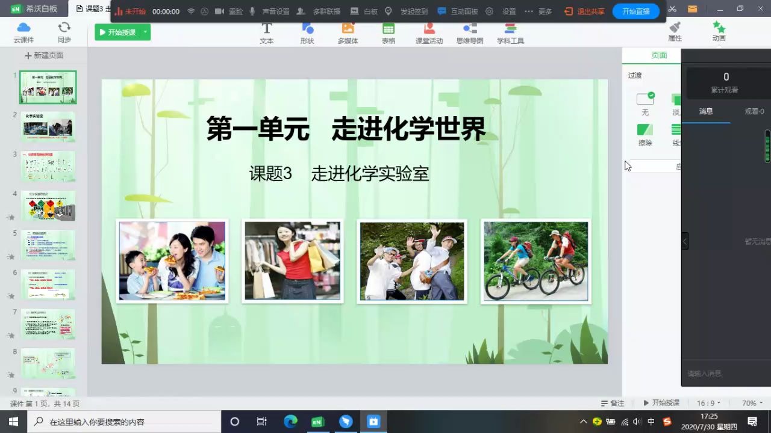Click the 同步 sync icon
This screenshot has width=771, height=433.
[64, 32]
